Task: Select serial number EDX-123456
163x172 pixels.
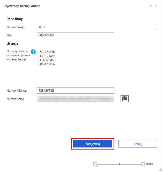Action: tap(47, 60)
